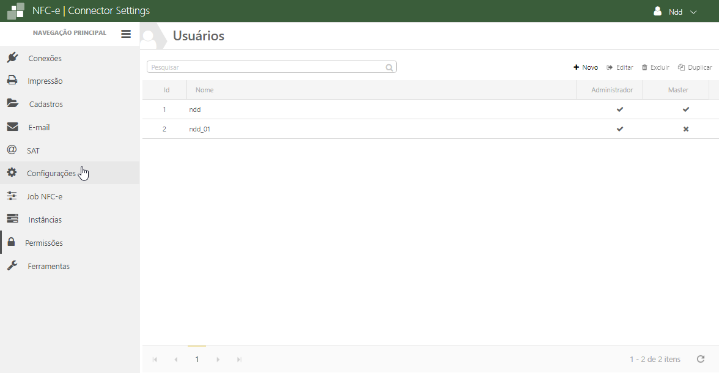Image resolution: width=719 pixels, height=373 pixels.
Task: Click the Instâncias server icon
Action: pos(12,219)
